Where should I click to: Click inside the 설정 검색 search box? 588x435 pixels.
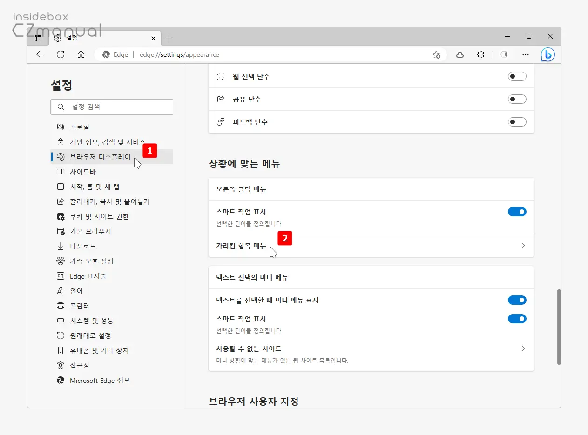click(112, 107)
